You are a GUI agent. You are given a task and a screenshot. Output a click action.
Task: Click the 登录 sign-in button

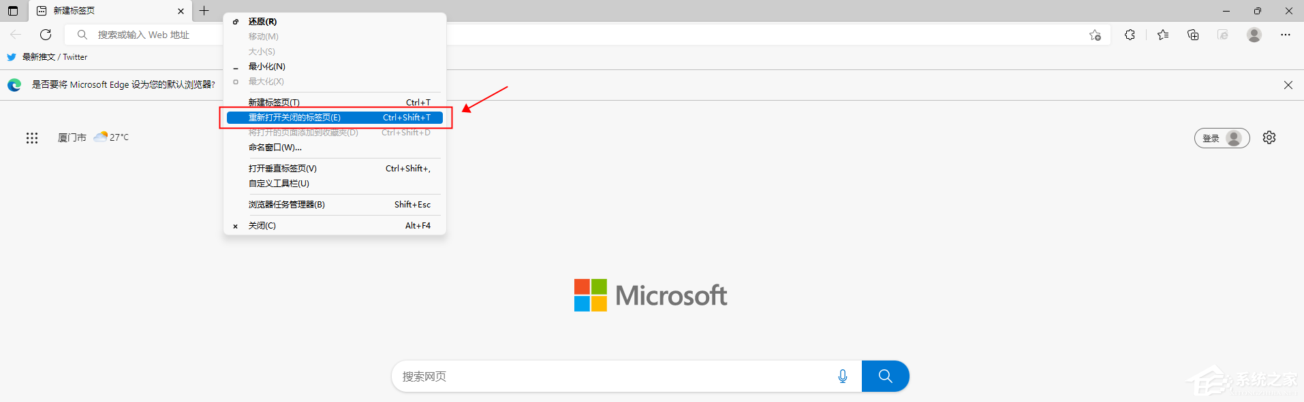(1221, 138)
